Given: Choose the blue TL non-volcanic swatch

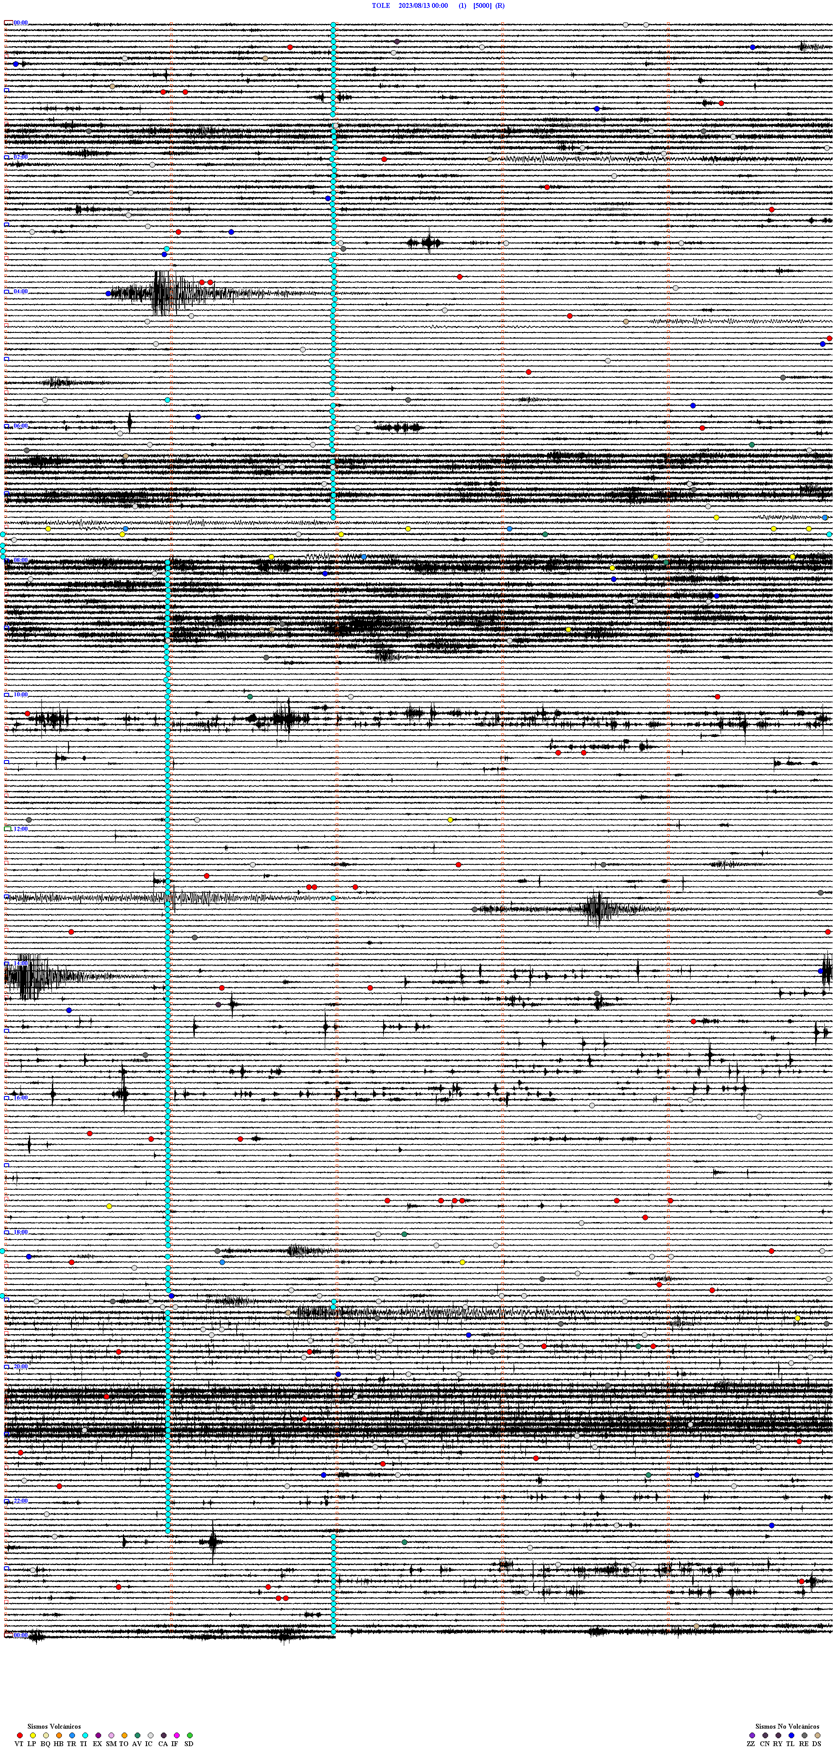Looking at the screenshot, I should pos(791,1735).
